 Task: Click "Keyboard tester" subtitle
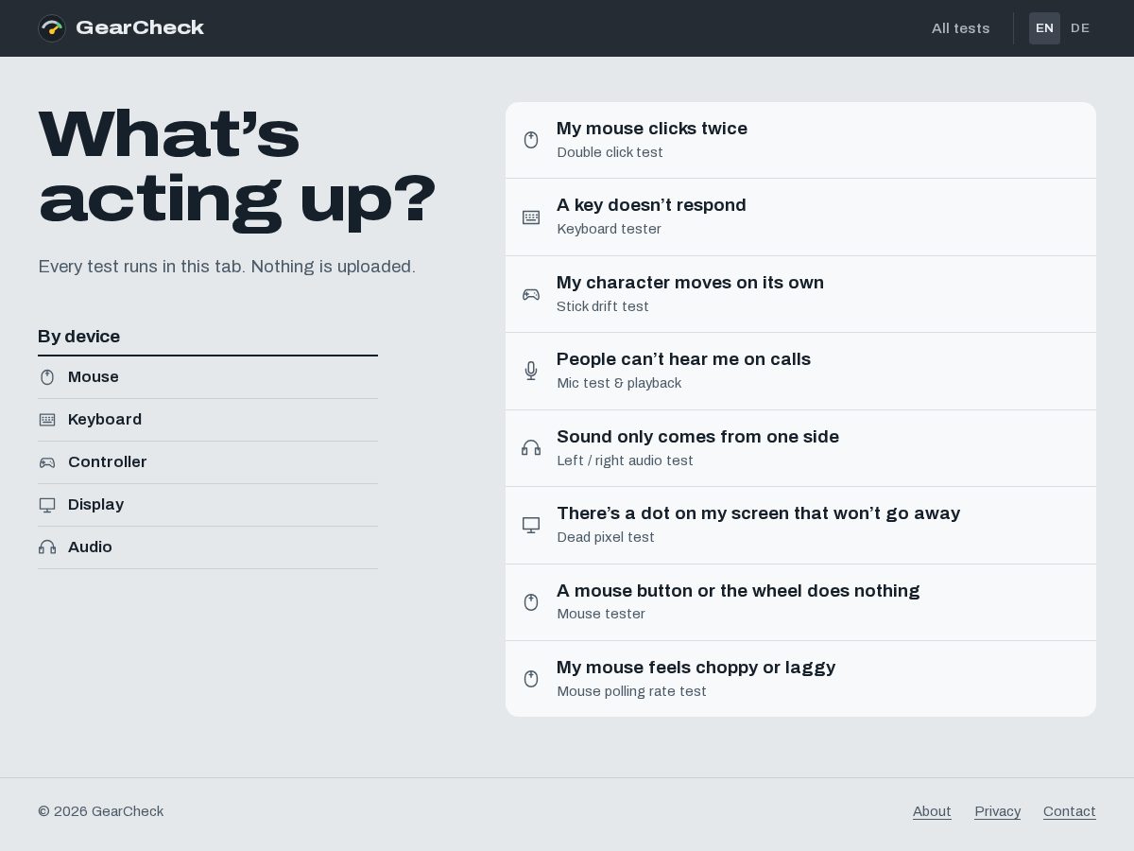tap(609, 229)
